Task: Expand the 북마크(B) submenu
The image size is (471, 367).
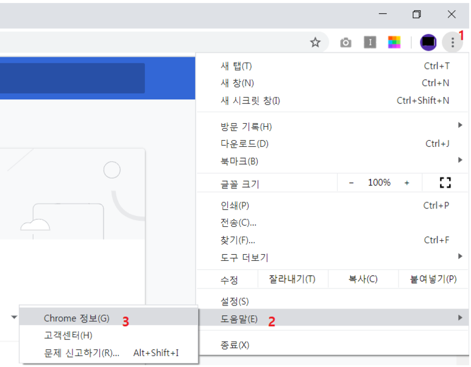Action: (x=333, y=161)
